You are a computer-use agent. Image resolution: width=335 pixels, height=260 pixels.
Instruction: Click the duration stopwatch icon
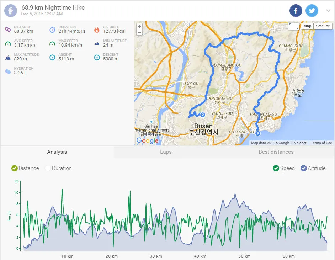[x=52, y=30]
